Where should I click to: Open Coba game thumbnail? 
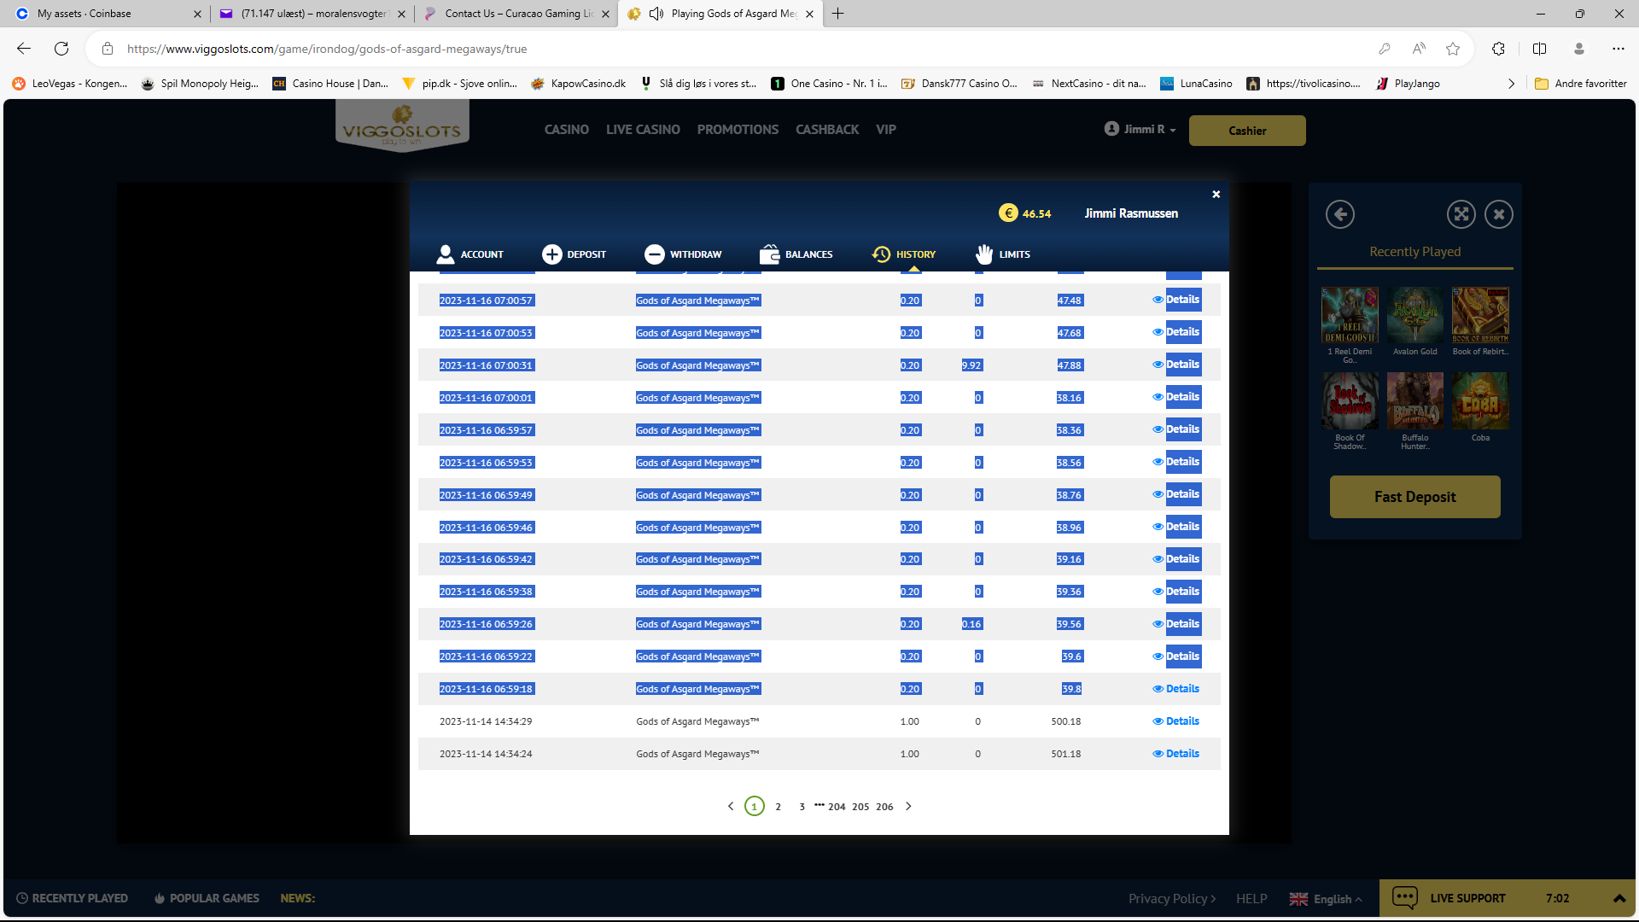pyautogui.click(x=1480, y=401)
